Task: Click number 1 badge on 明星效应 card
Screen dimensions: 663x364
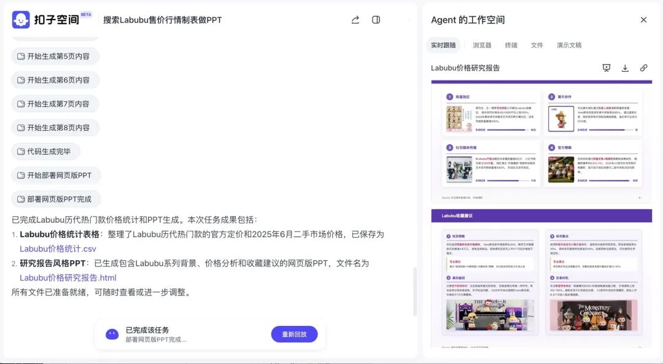Action: tap(449, 97)
